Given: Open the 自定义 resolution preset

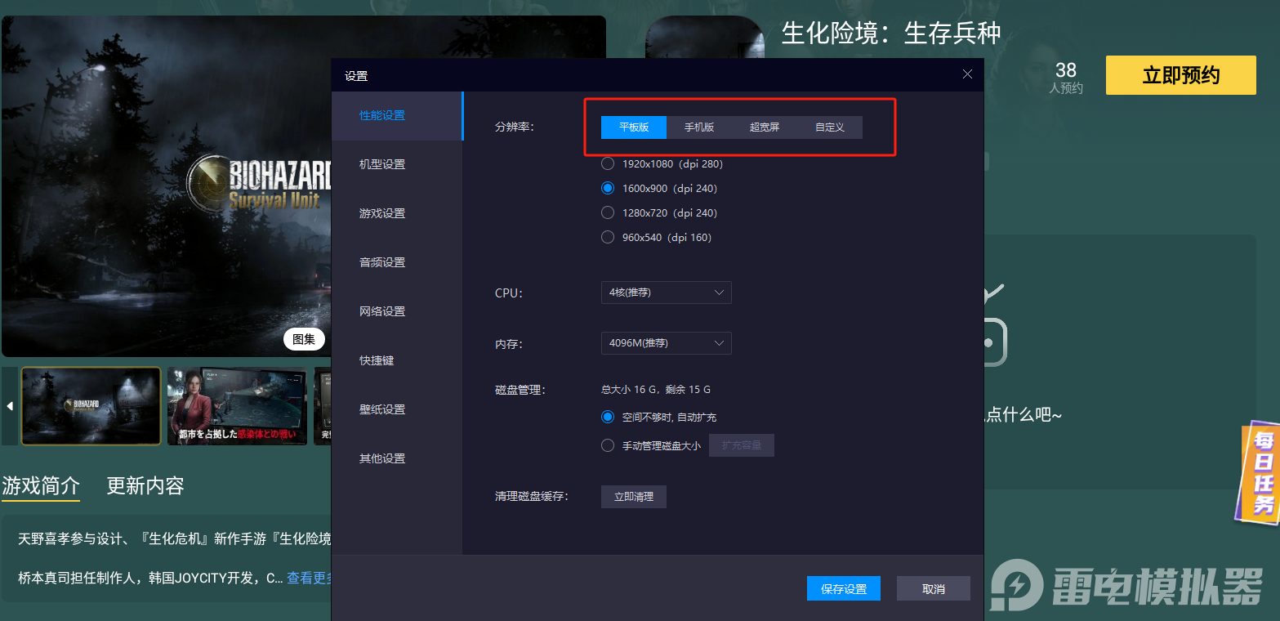Looking at the screenshot, I should pyautogui.click(x=828, y=127).
